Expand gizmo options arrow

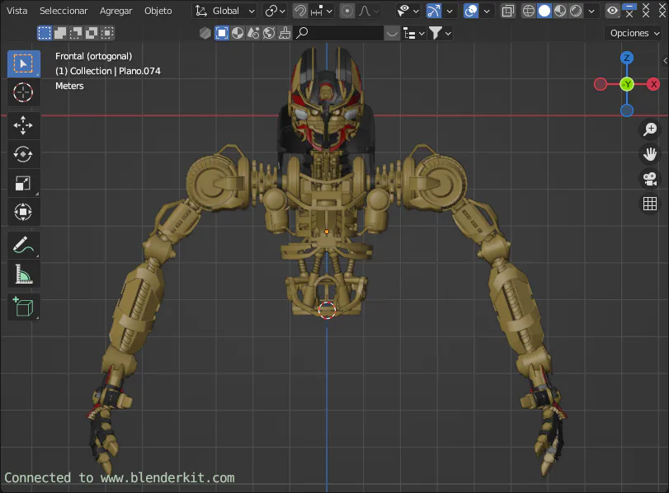[450, 11]
